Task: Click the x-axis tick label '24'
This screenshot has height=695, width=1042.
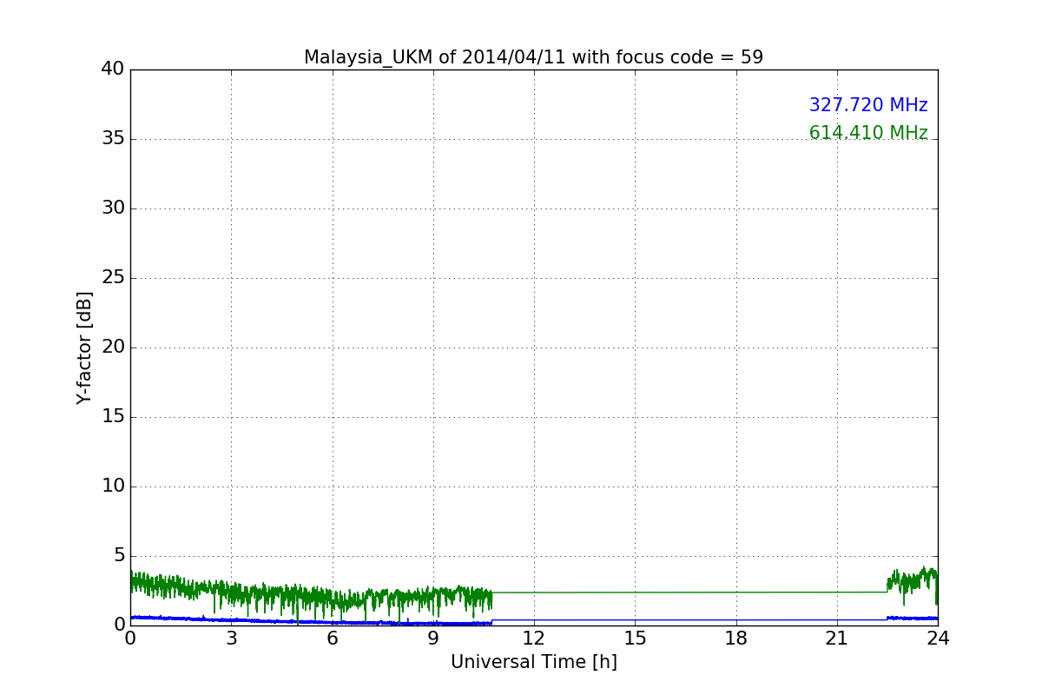Action: (938, 639)
